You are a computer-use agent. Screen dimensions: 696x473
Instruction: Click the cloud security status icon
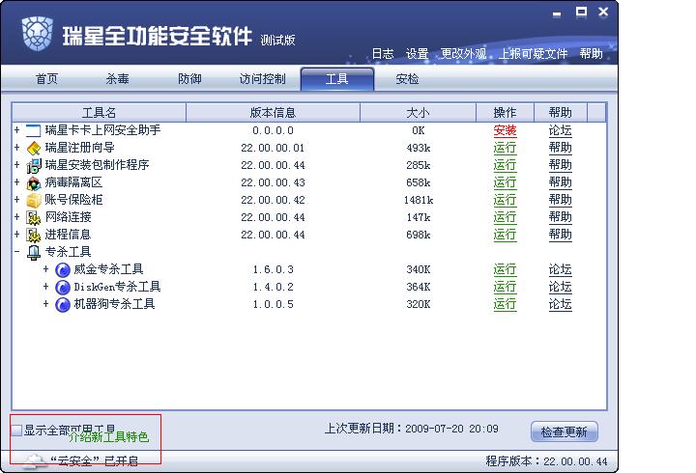[34, 461]
